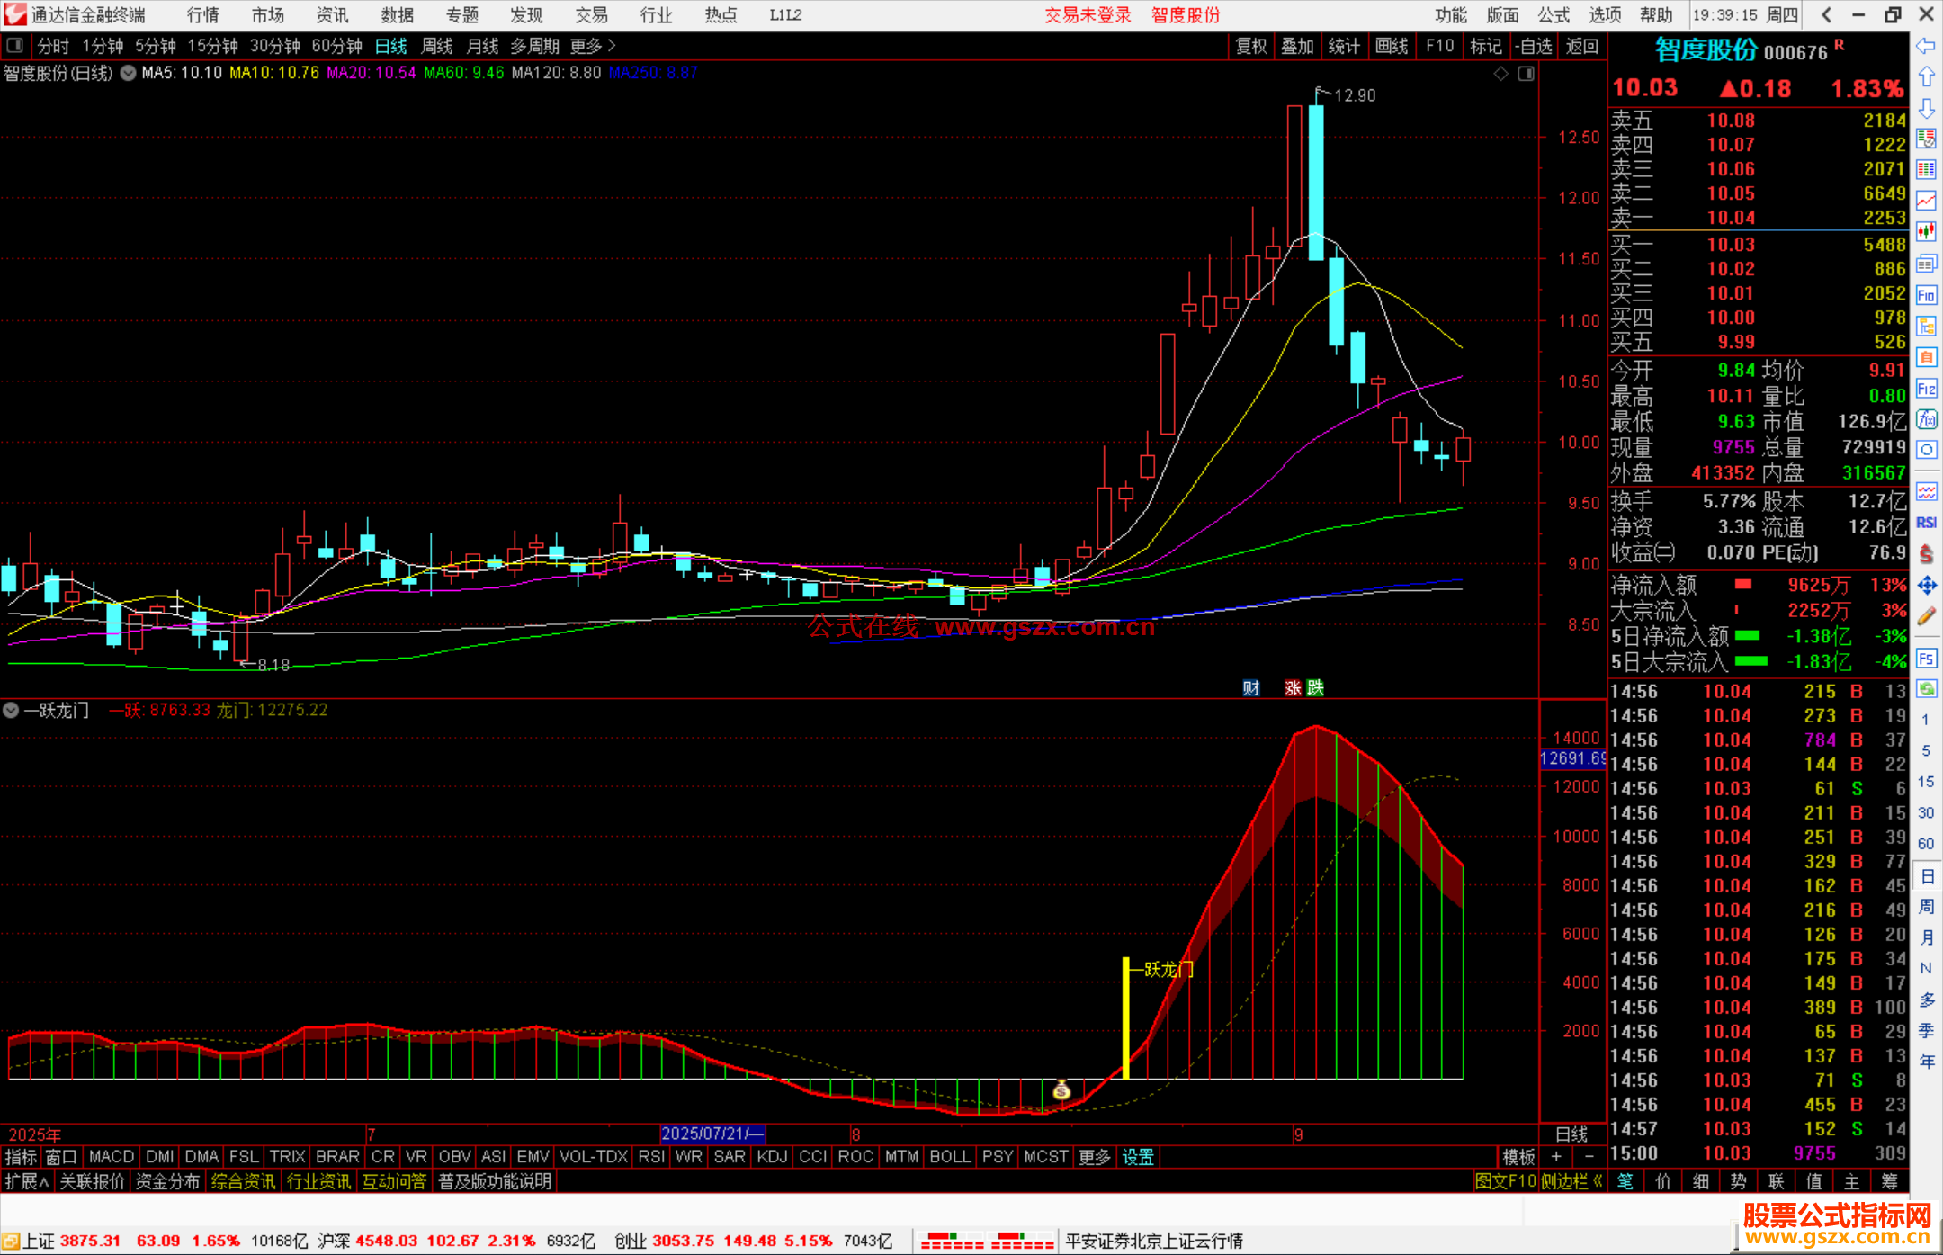
Task: Select the 30 minute period in sidebar
Action: (1926, 813)
